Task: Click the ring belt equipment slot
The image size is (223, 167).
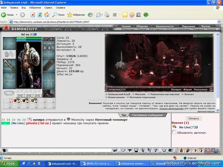Action: click(x=9, y=93)
